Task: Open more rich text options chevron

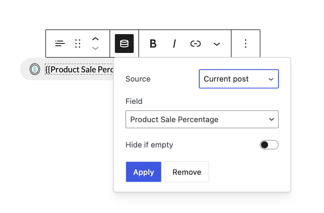Action: pyautogui.click(x=216, y=44)
